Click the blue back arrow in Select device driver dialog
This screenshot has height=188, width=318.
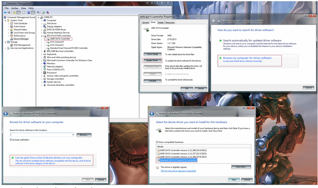click(x=152, y=114)
